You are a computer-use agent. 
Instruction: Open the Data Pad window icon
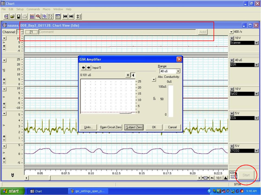tap(58, 16)
